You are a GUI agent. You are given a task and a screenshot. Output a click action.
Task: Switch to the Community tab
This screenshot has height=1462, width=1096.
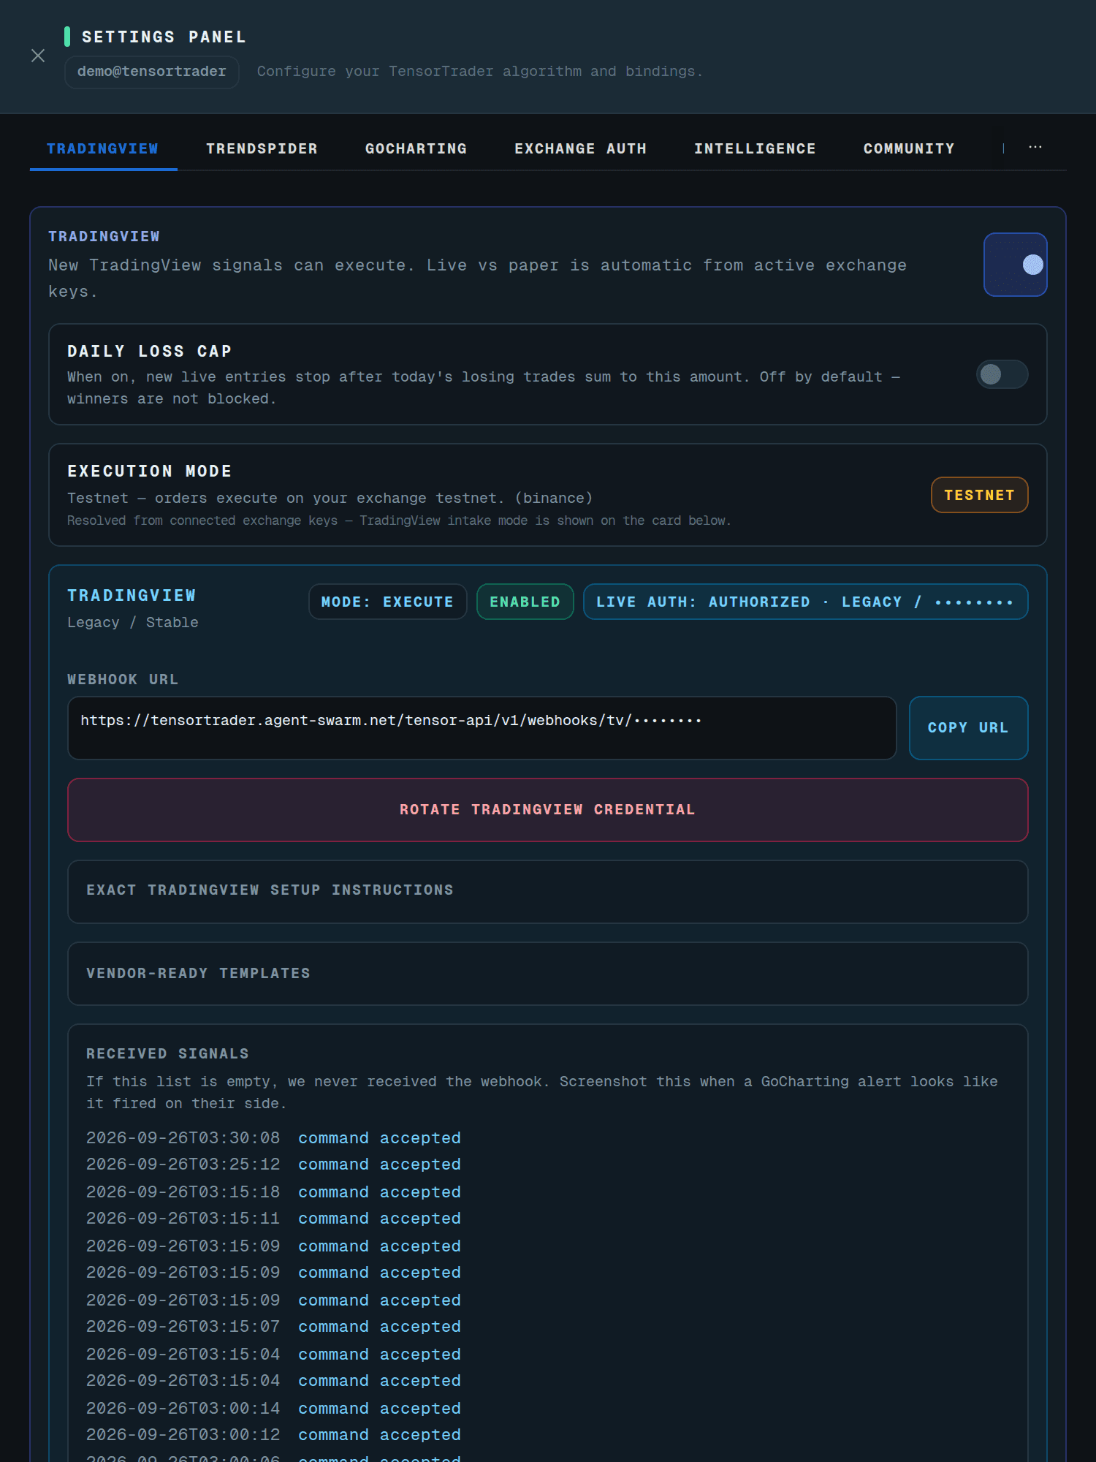point(909,148)
